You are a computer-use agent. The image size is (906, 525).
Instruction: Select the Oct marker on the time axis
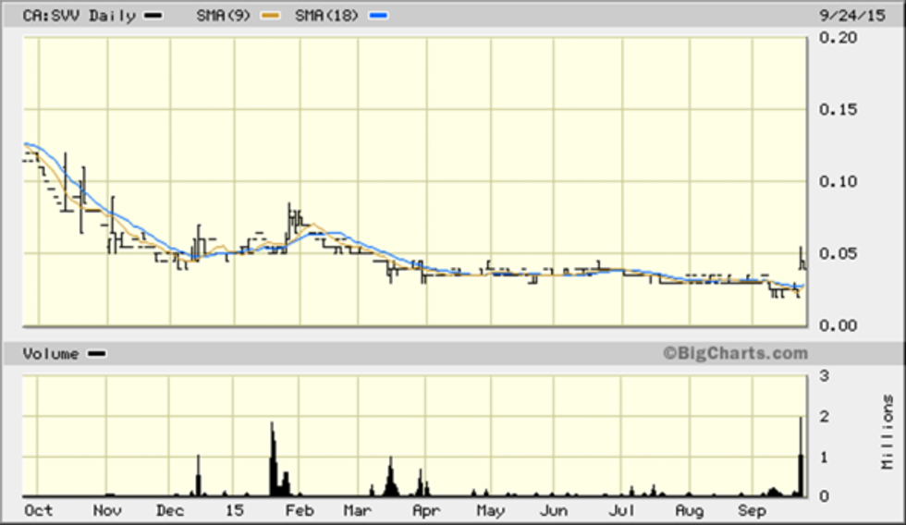coord(38,510)
